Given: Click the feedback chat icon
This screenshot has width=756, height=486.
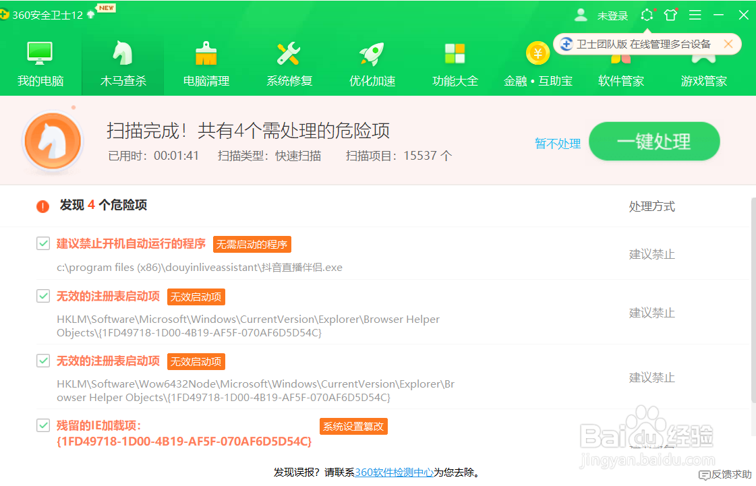Looking at the screenshot, I should tap(704, 475).
